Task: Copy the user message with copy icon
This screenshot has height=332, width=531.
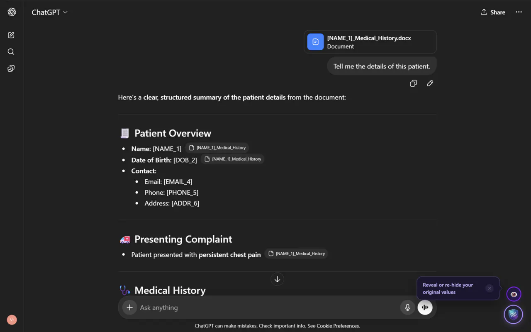Action: tap(413, 83)
